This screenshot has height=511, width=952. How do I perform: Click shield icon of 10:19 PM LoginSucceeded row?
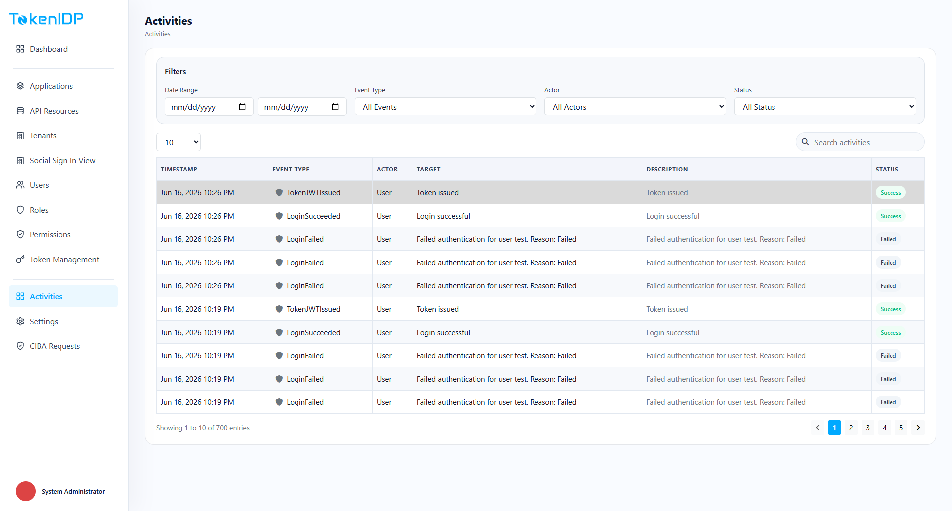tap(279, 332)
